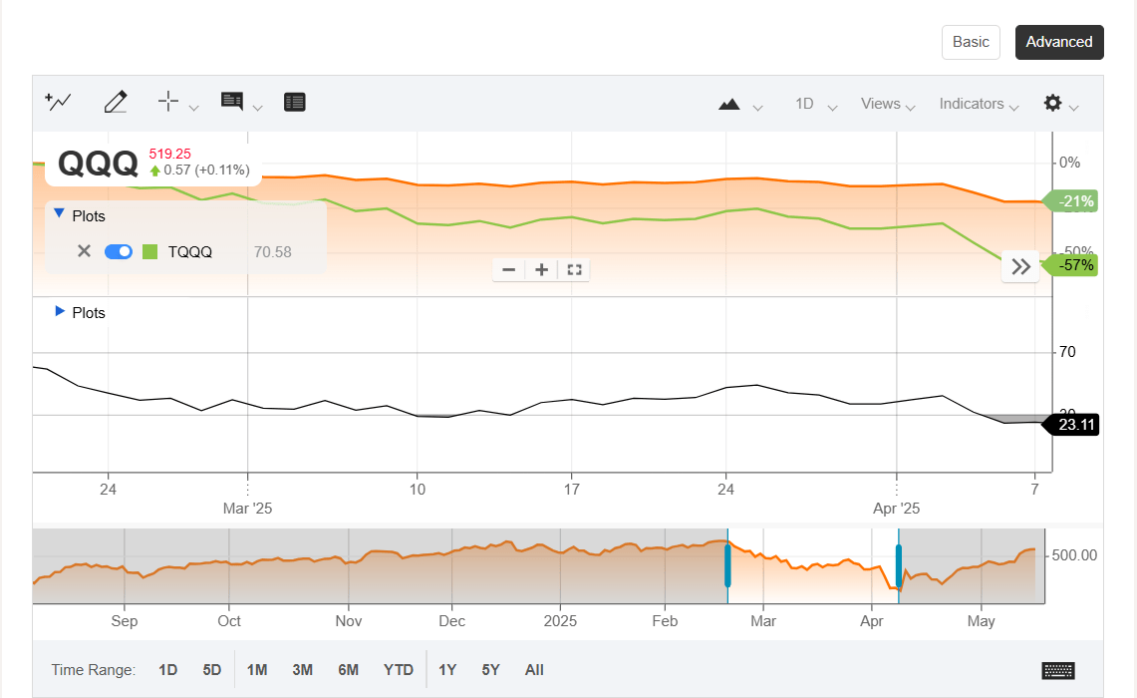Expand the crosshair options arrow
1137x698 pixels.
coord(193,108)
